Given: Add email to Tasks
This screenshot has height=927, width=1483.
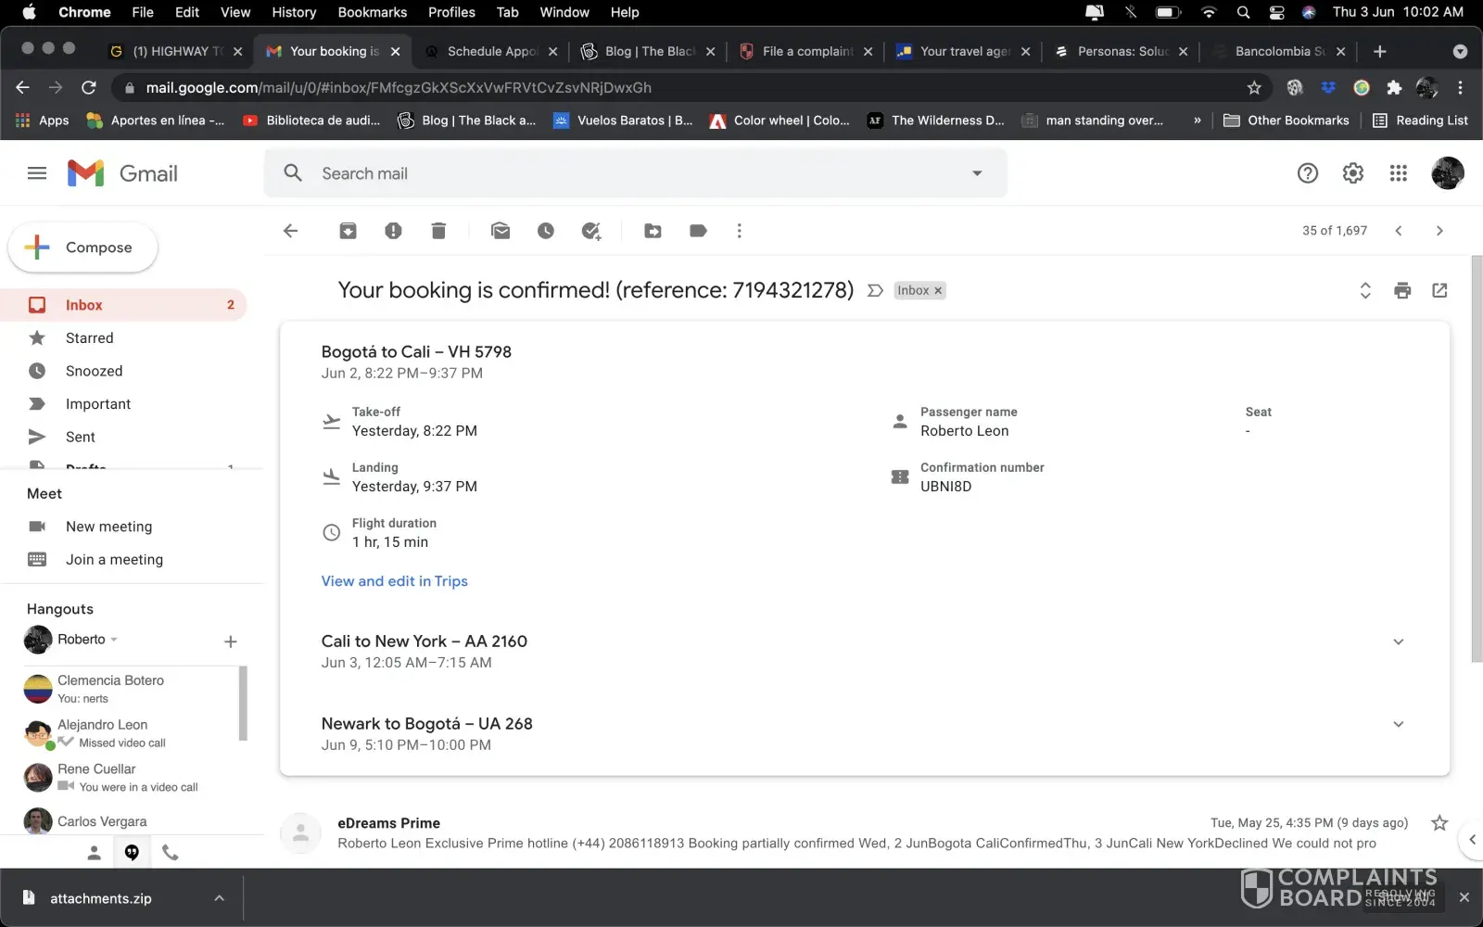Looking at the screenshot, I should click(x=591, y=231).
